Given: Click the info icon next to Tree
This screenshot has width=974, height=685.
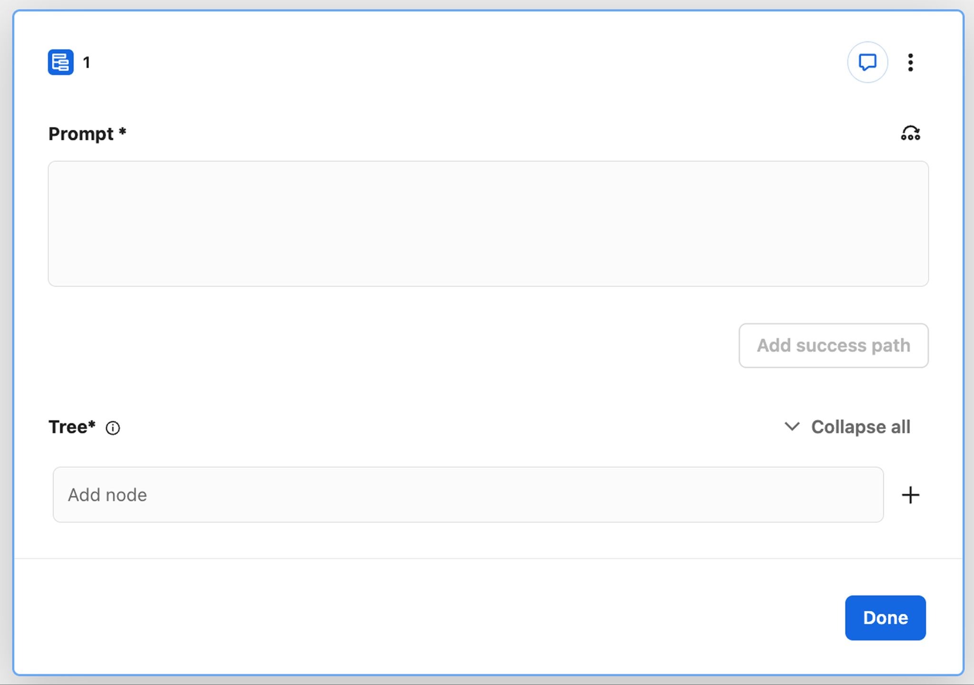Looking at the screenshot, I should [113, 428].
